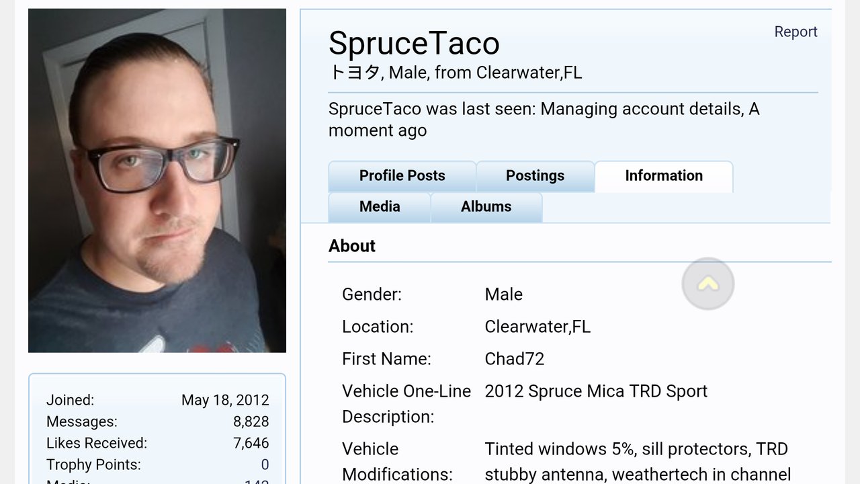Click the 2012 Spruce Mica TRD Sport description
The height and width of the screenshot is (484, 860).
(596, 391)
